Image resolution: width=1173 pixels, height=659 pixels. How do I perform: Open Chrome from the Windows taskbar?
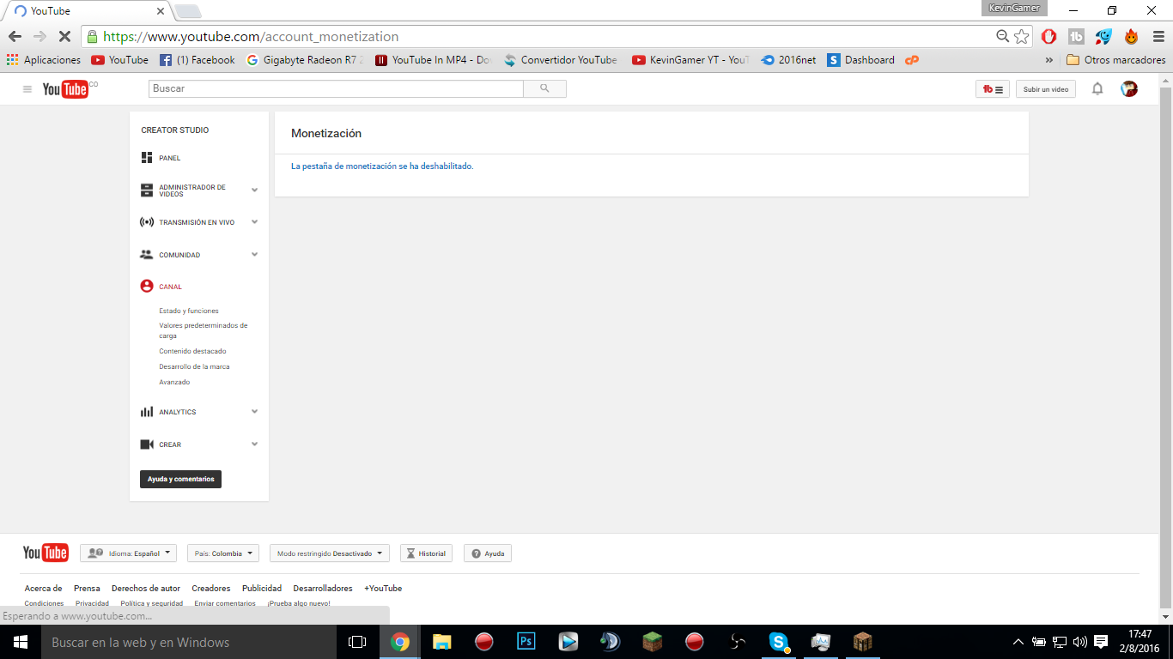click(400, 642)
